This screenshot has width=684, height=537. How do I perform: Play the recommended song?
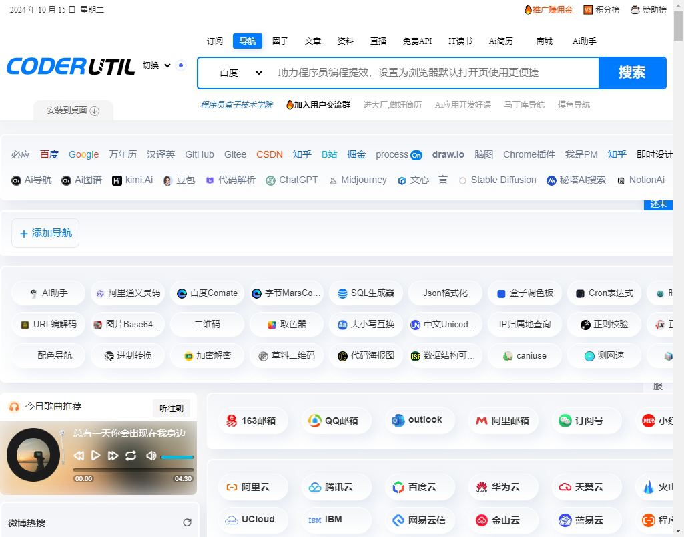(95, 456)
